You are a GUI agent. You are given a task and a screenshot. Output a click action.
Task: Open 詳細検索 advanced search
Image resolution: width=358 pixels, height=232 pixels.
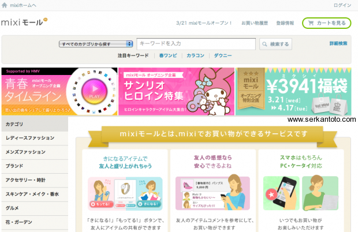pyautogui.click(x=338, y=43)
